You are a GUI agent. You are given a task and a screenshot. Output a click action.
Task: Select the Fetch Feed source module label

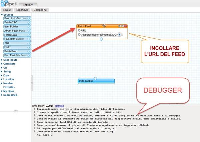[11, 51]
